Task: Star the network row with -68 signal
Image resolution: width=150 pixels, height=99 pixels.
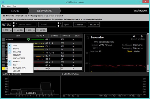Action: (x=3, y=43)
